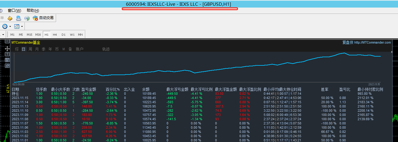This screenshot has width=398, height=142.
Task: Select the 账户 account tab
Action: tap(79, 49)
